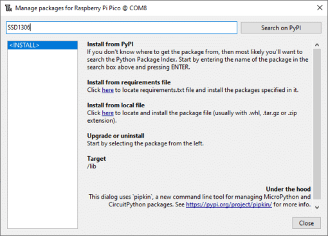Image resolution: width=328 pixels, height=236 pixels.
Task: Click the dialog title 'Manage packages for Raspberry Pi Pico'
Action: (x=68, y=8)
